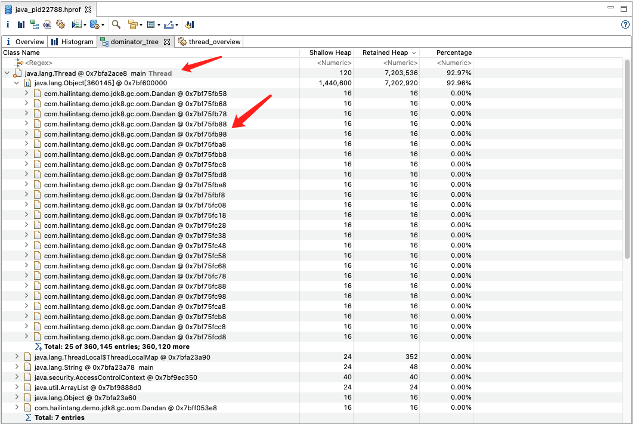This screenshot has width=635, height=424.
Task: Click the Object[360145] array icon
Action: pos(27,83)
